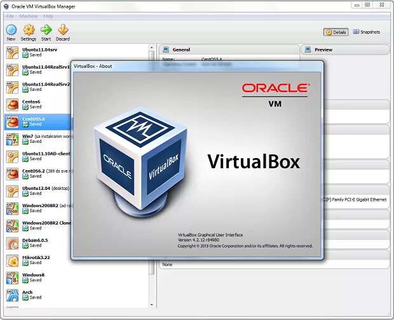The width and height of the screenshot is (394, 320).
Task: Click the Centos6 red hat icon
Action: pos(12,104)
